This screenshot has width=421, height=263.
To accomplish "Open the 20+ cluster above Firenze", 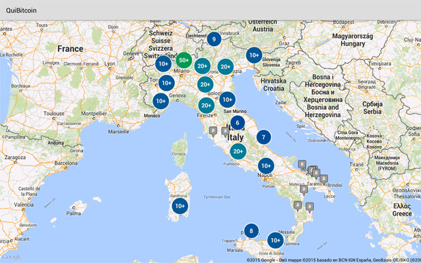I will tap(207, 105).
